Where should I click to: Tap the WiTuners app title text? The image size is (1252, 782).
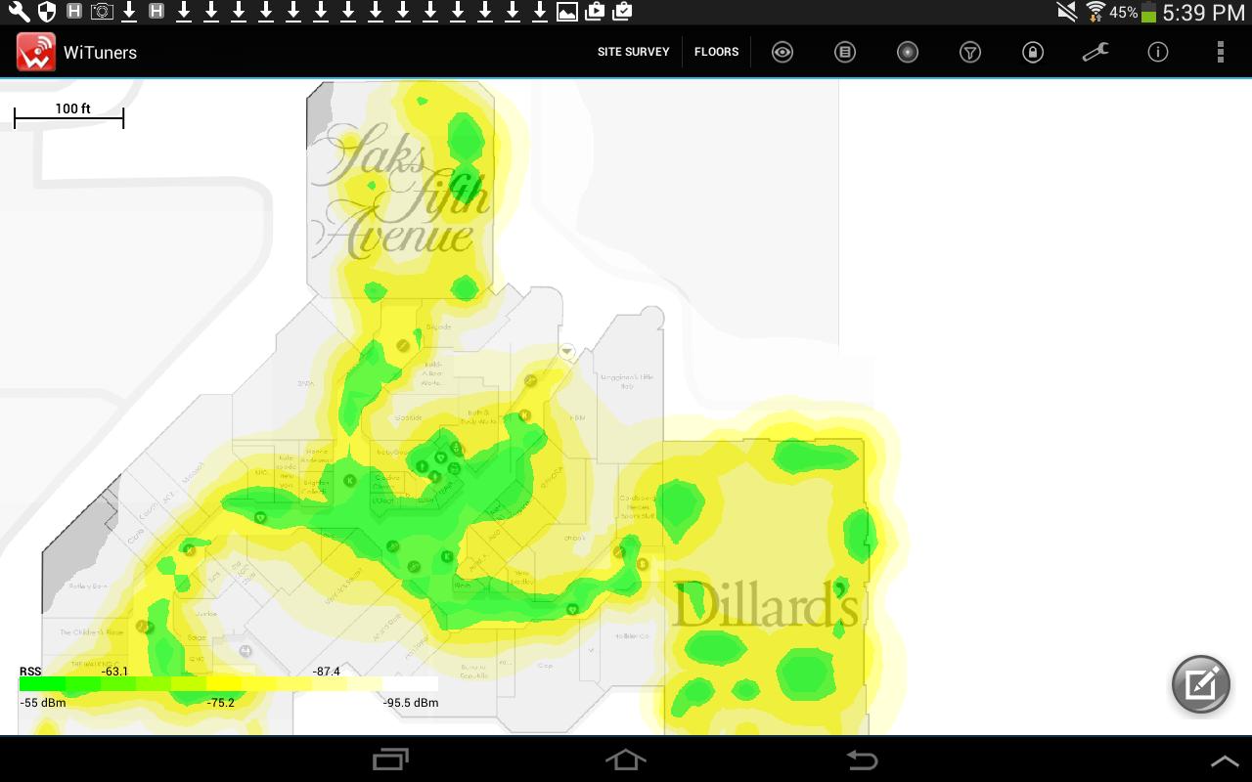pos(100,53)
